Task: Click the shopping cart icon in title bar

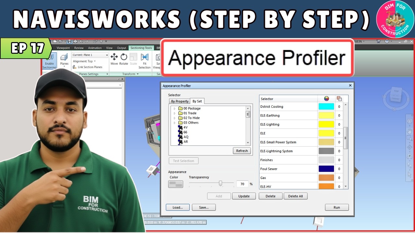Action: pyautogui.click(x=378, y=41)
